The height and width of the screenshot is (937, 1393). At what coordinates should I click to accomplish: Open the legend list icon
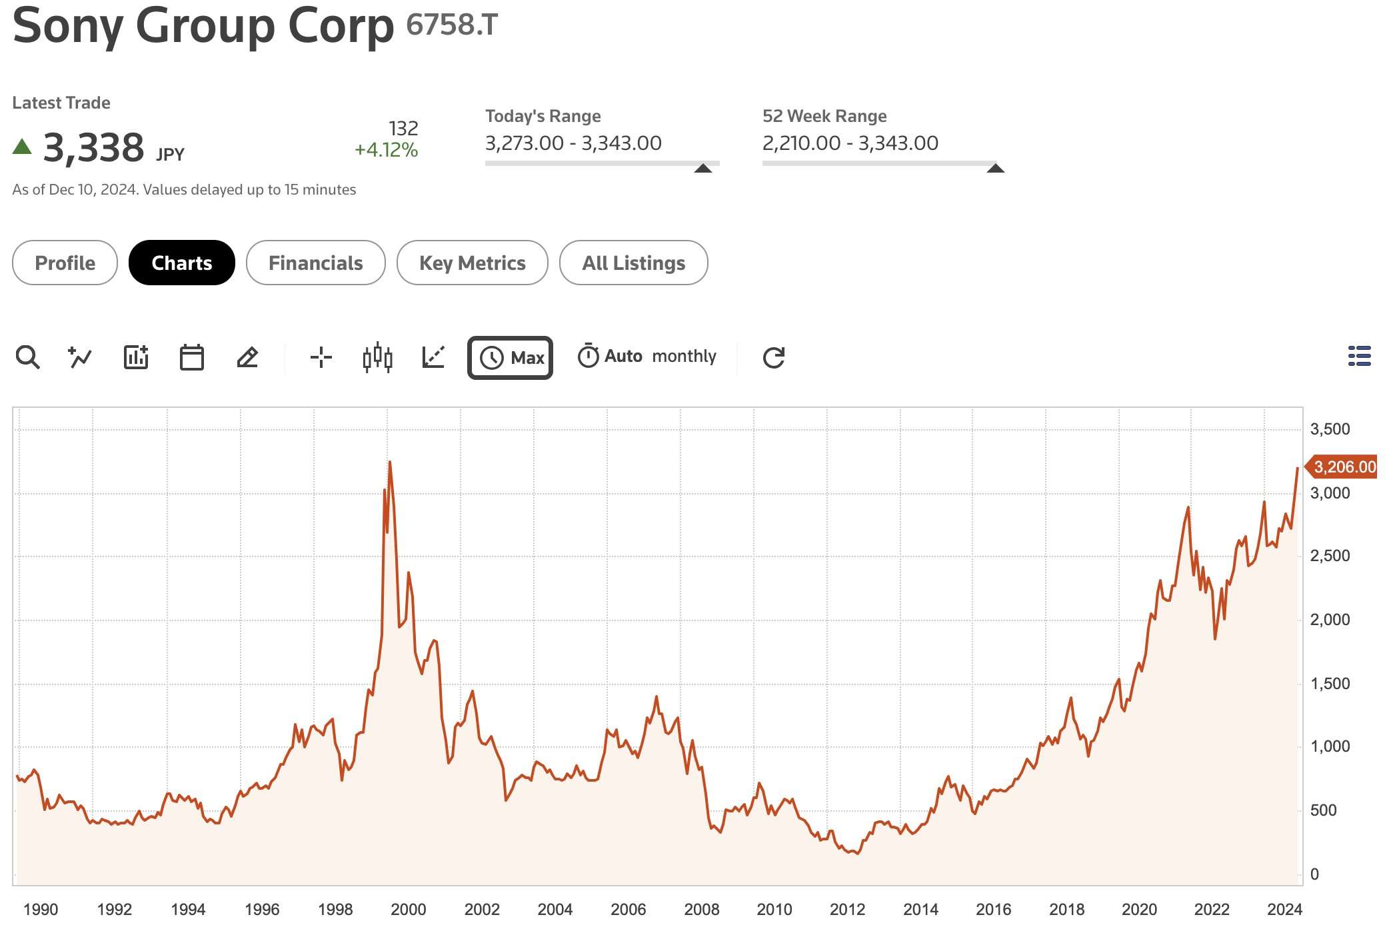tap(1360, 356)
